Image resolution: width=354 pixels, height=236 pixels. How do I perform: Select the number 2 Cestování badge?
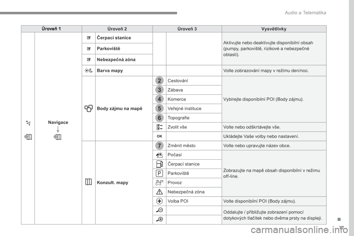159,81
